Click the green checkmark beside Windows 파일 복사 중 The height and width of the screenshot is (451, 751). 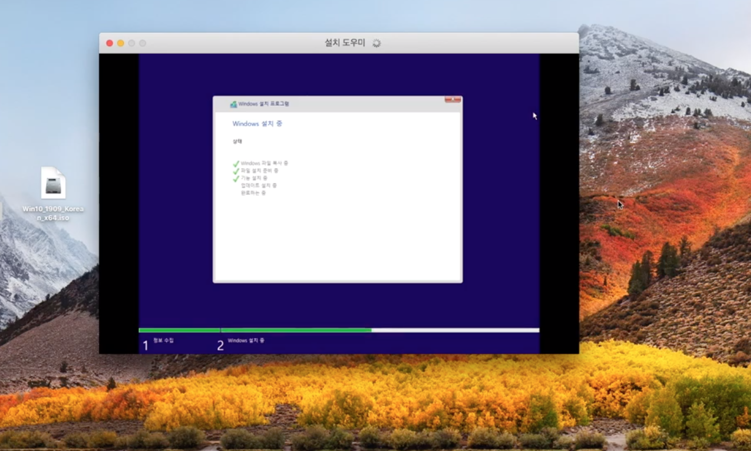coord(236,163)
